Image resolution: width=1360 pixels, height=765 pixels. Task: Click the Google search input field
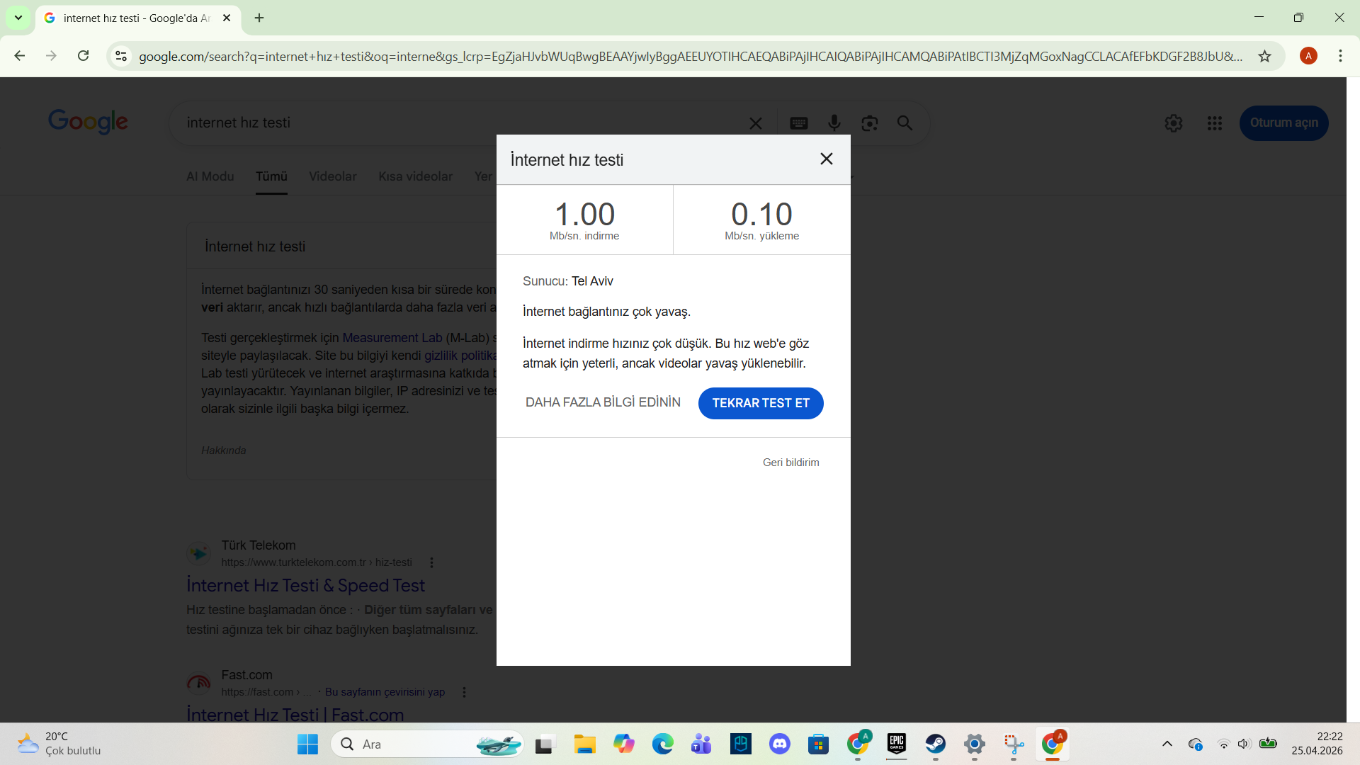pyautogui.click(x=460, y=123)
